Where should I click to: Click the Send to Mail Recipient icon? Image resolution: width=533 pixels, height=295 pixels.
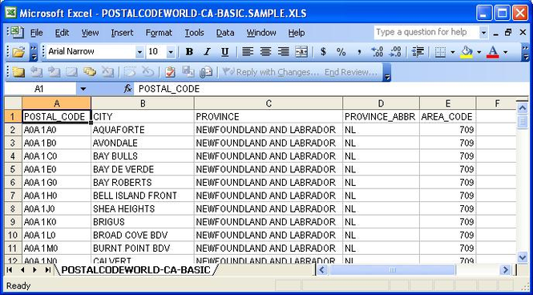[206, 71]
